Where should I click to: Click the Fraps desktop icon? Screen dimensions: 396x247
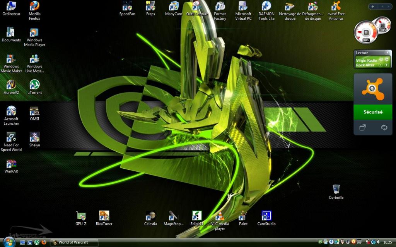tap(150, 8)
